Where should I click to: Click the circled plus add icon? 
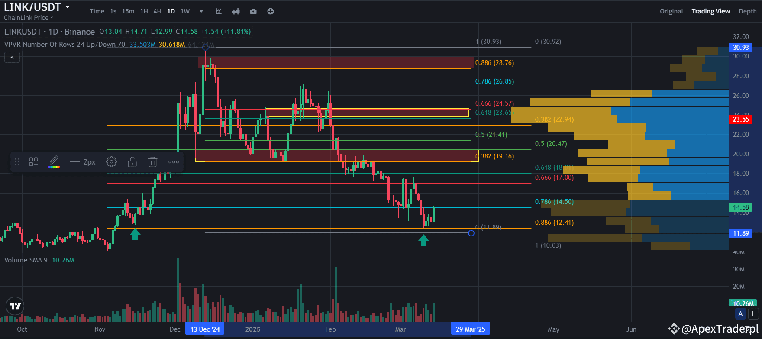(x=271, y=11)
